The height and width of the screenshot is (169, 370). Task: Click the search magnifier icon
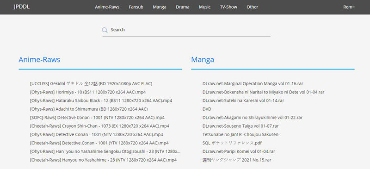tap(105, 30)
